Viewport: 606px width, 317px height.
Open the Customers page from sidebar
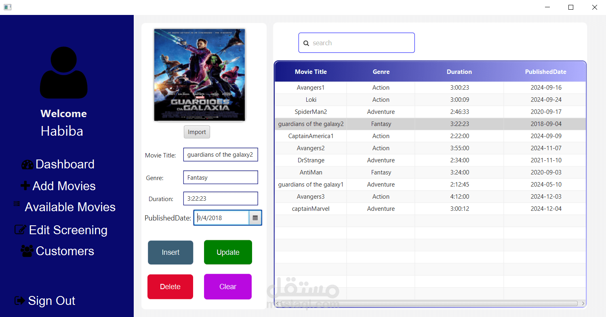[65, 251]
